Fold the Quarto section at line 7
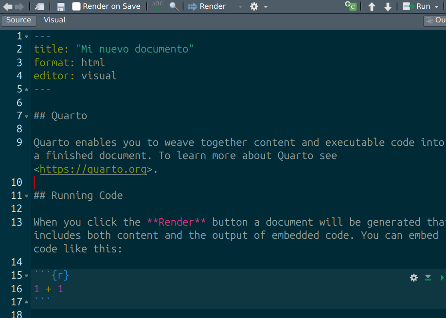 [x=26, y=116]
